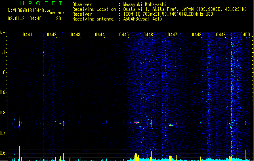Click the 0444 time marker

coord(100,35)
